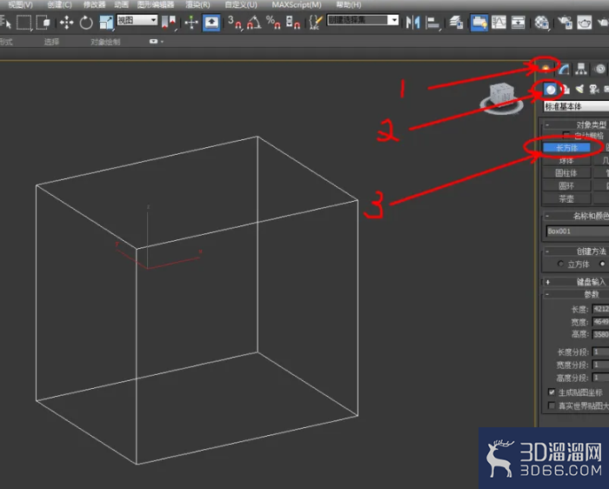This screenshot has width=609, height=489.
Task: Toggle the Spinner Snap icon
Action: point(293,22)
